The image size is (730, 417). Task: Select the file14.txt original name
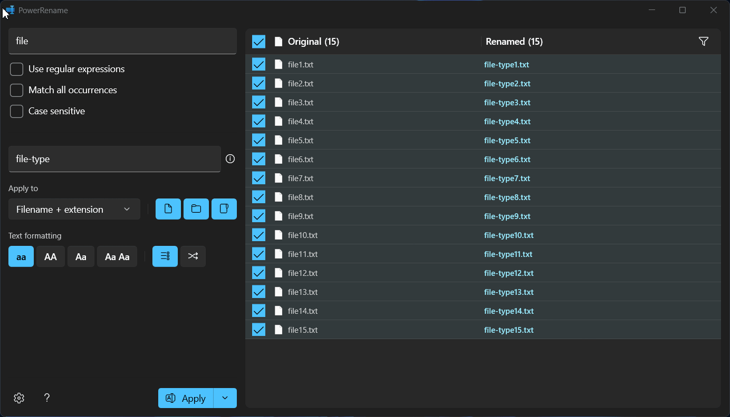(303, 311)
